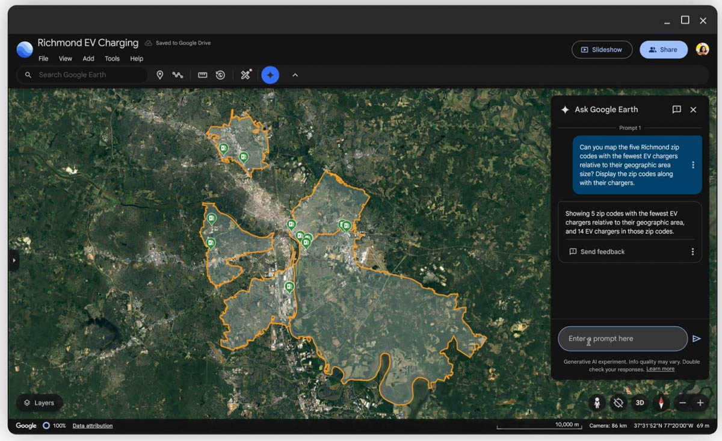Open the historical imagery tool
Viewport: 722px width, 441px height.
click(220, 75)
